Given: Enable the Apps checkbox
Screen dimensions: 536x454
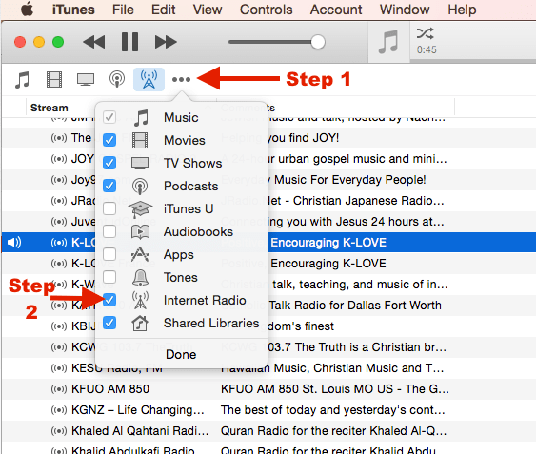Looking at the screenshot, I should pyautogui.click(x=109, y=254).
